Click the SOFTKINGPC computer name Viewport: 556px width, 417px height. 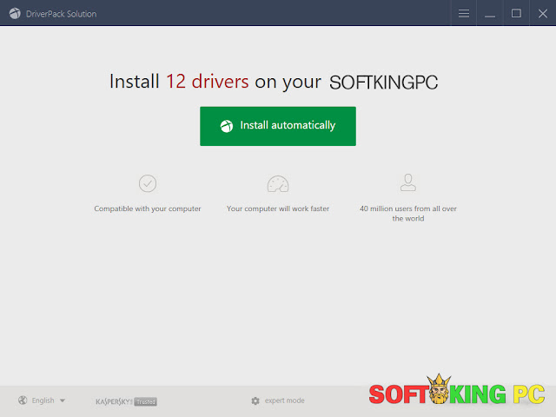383,83
